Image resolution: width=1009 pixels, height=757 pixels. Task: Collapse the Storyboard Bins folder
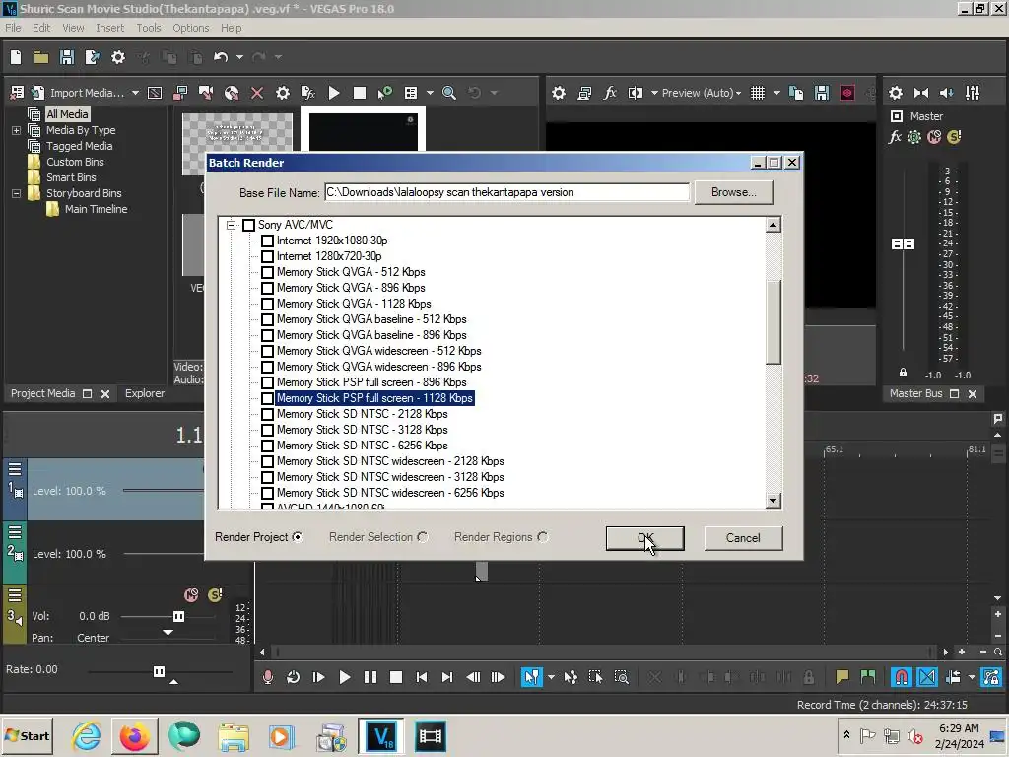pos(16,194)
